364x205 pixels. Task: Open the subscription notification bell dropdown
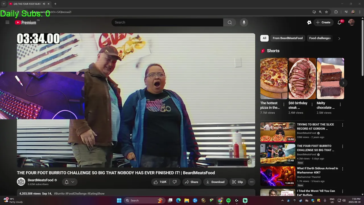(x=69, y=182)
